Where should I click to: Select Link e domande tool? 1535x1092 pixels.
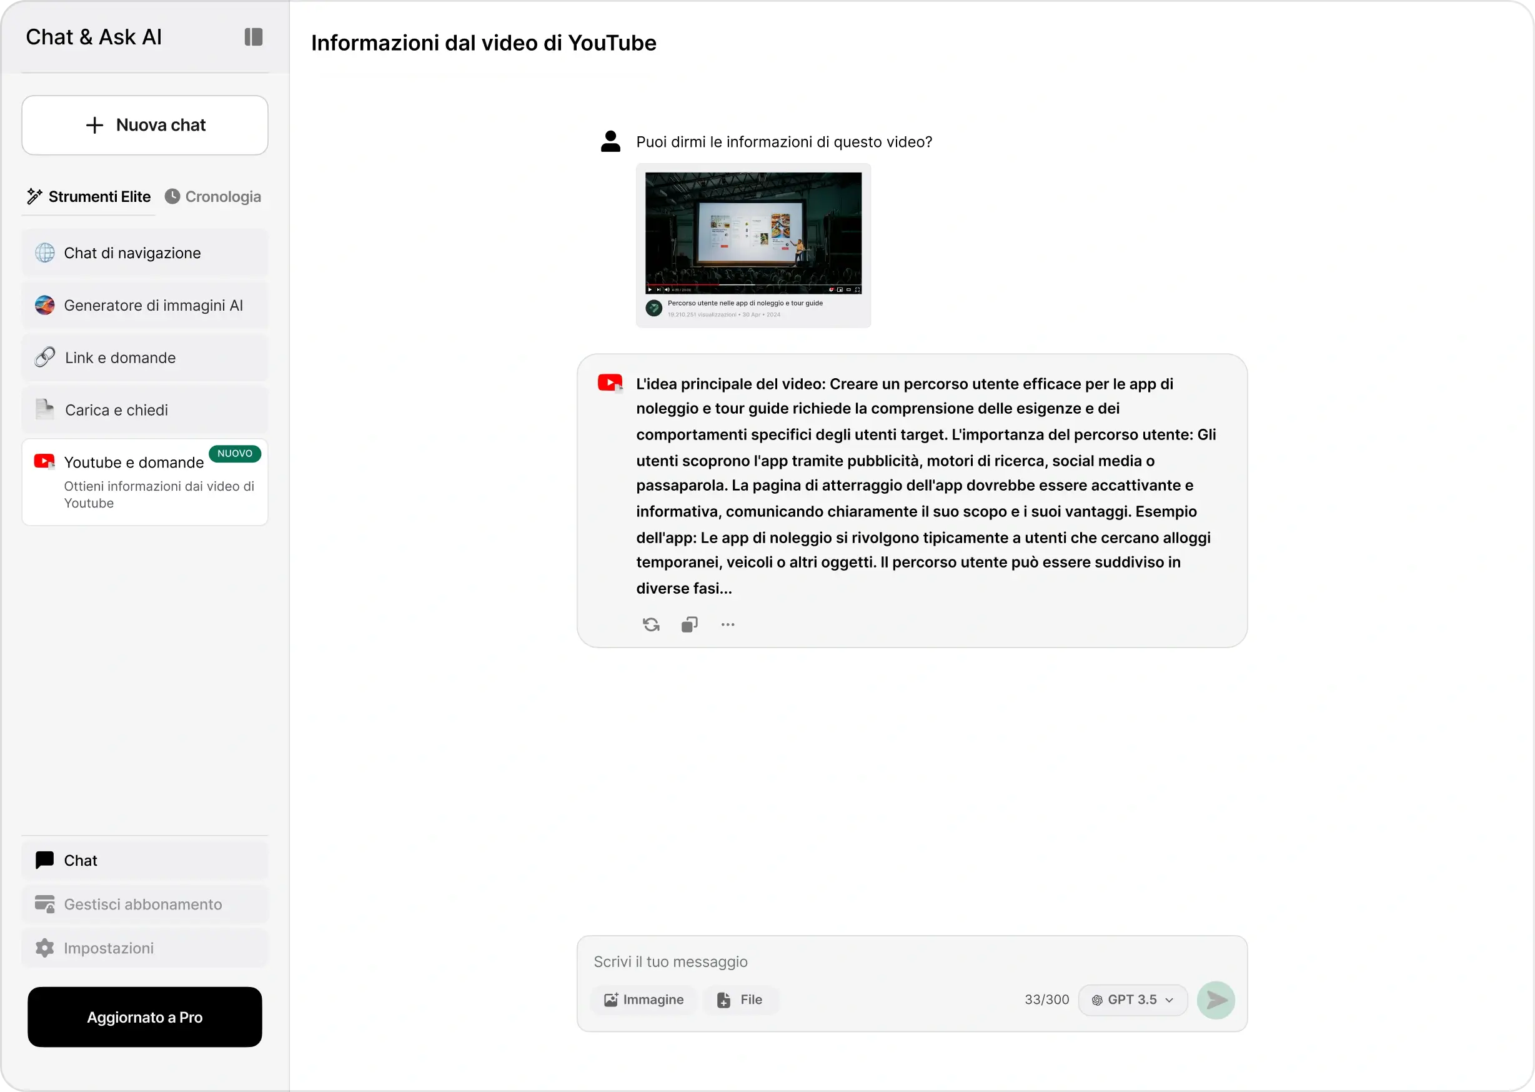[x=145, y=358]
